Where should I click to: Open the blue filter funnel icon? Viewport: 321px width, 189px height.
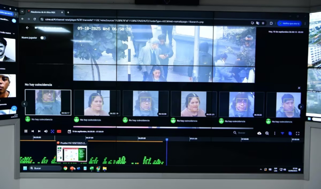click(x=282, y=133)
